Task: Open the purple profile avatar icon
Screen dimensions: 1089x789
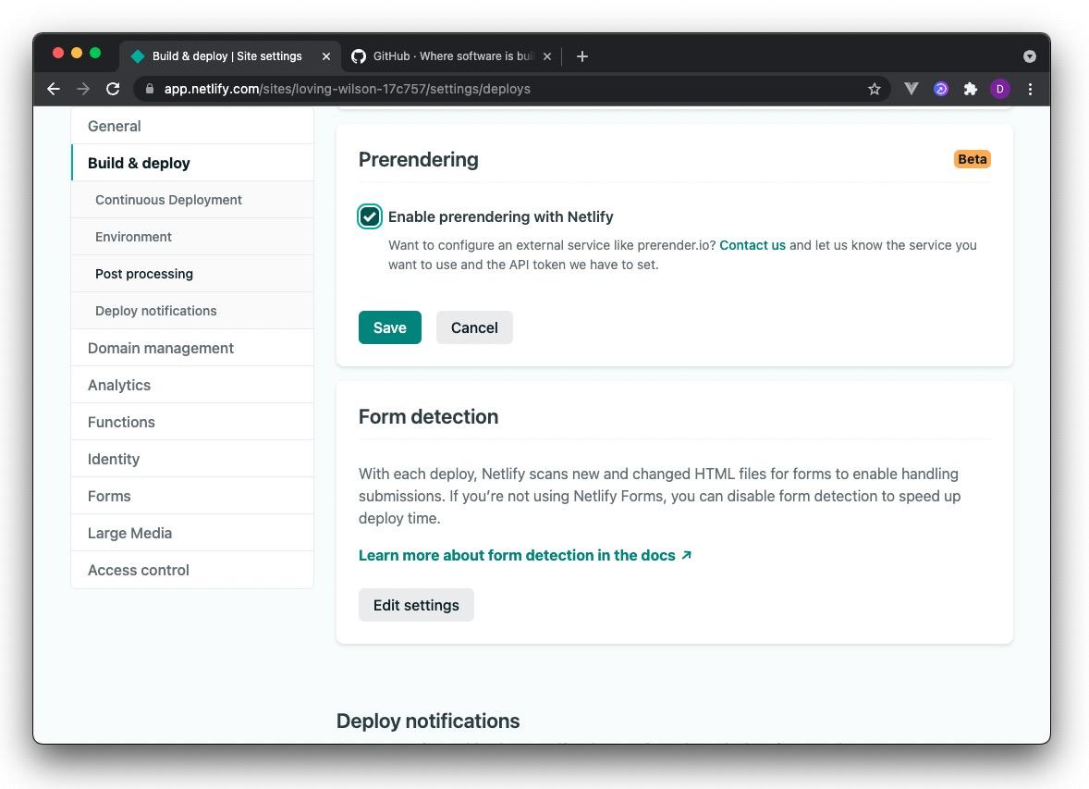Action: (999, 89)
